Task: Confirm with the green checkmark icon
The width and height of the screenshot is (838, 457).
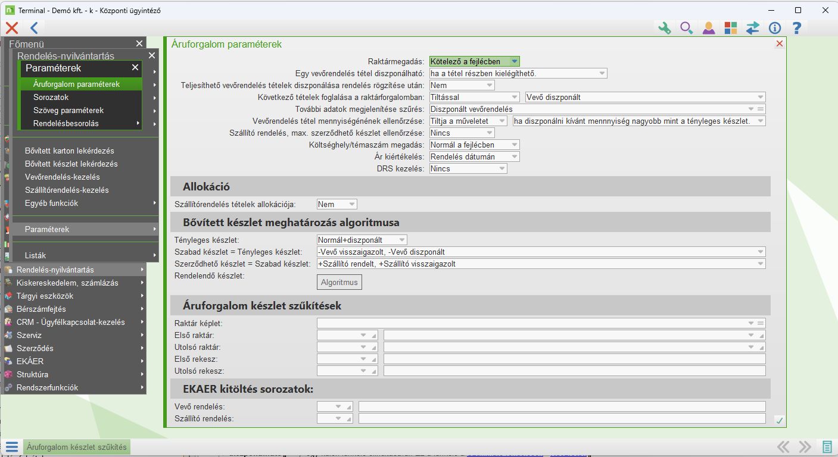Action: click(779, 420)
